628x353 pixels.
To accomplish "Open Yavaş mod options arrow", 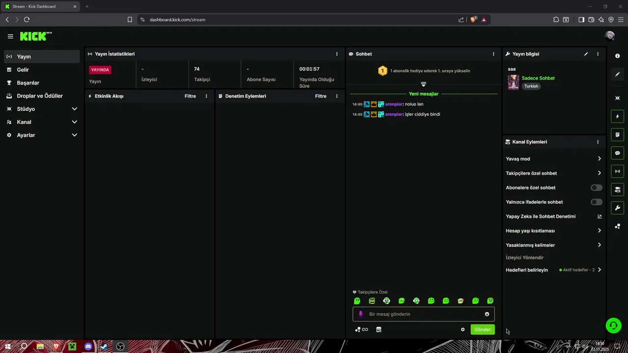I will tap(600, 159).
